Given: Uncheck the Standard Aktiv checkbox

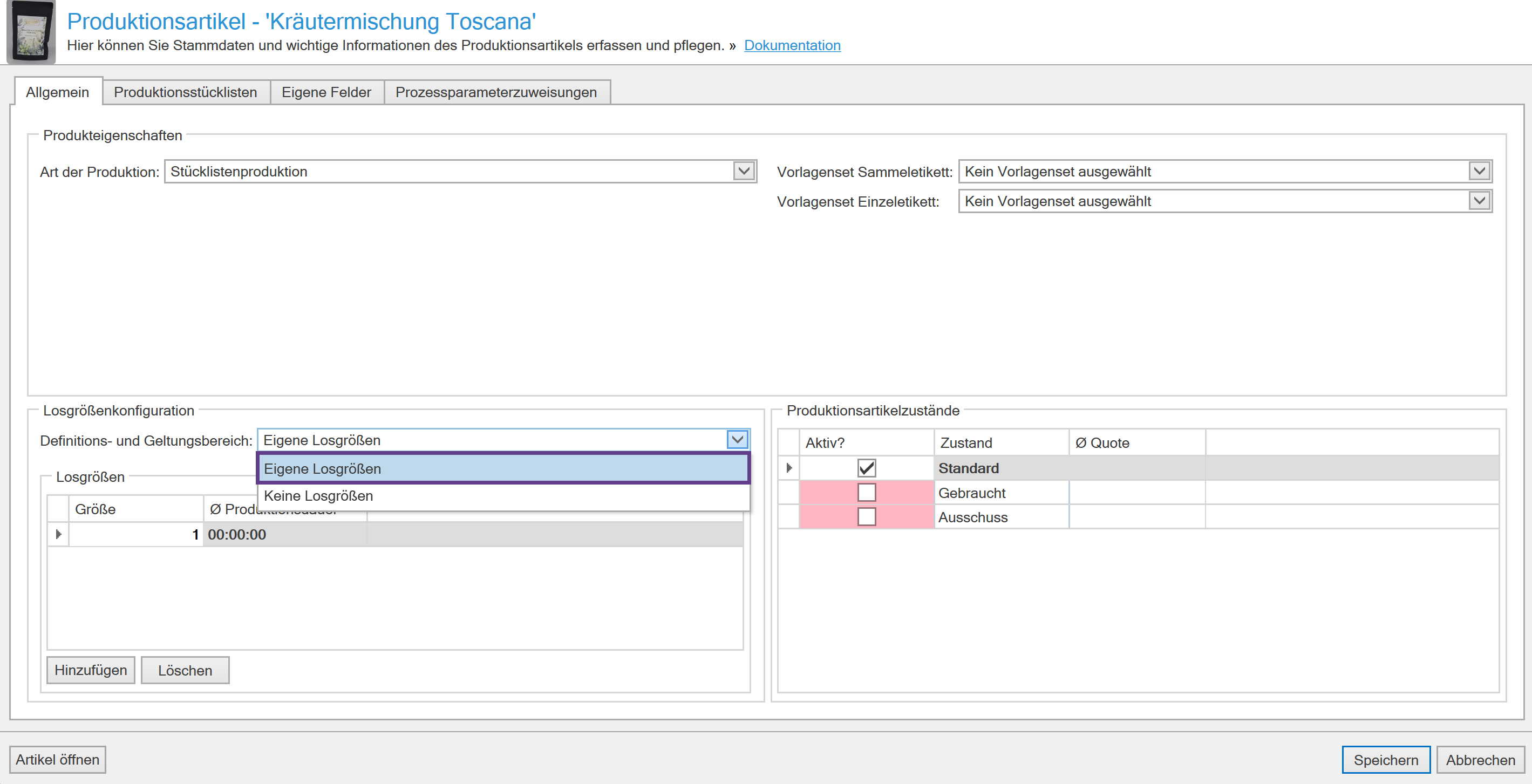Looking at the screenshot, I should 866,468.
